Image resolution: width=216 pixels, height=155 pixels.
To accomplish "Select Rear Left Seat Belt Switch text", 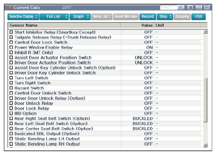I will point(51,123).
